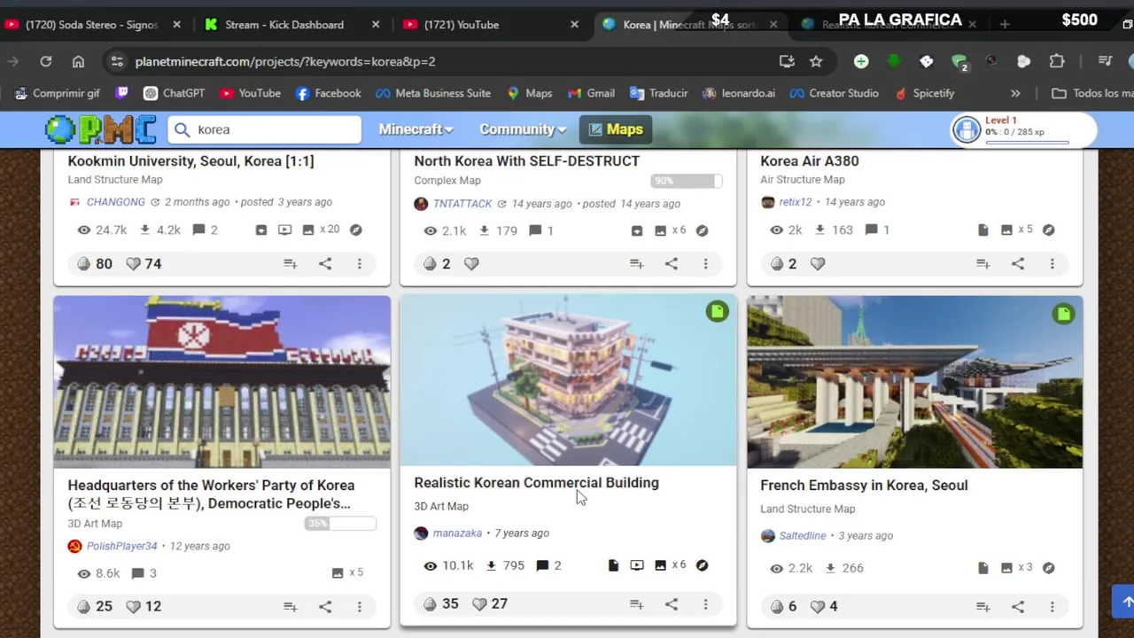Favorite the Workers' Party Headquarters heart
Viewport: 1134px width, 638px height.
coord(133,607)
